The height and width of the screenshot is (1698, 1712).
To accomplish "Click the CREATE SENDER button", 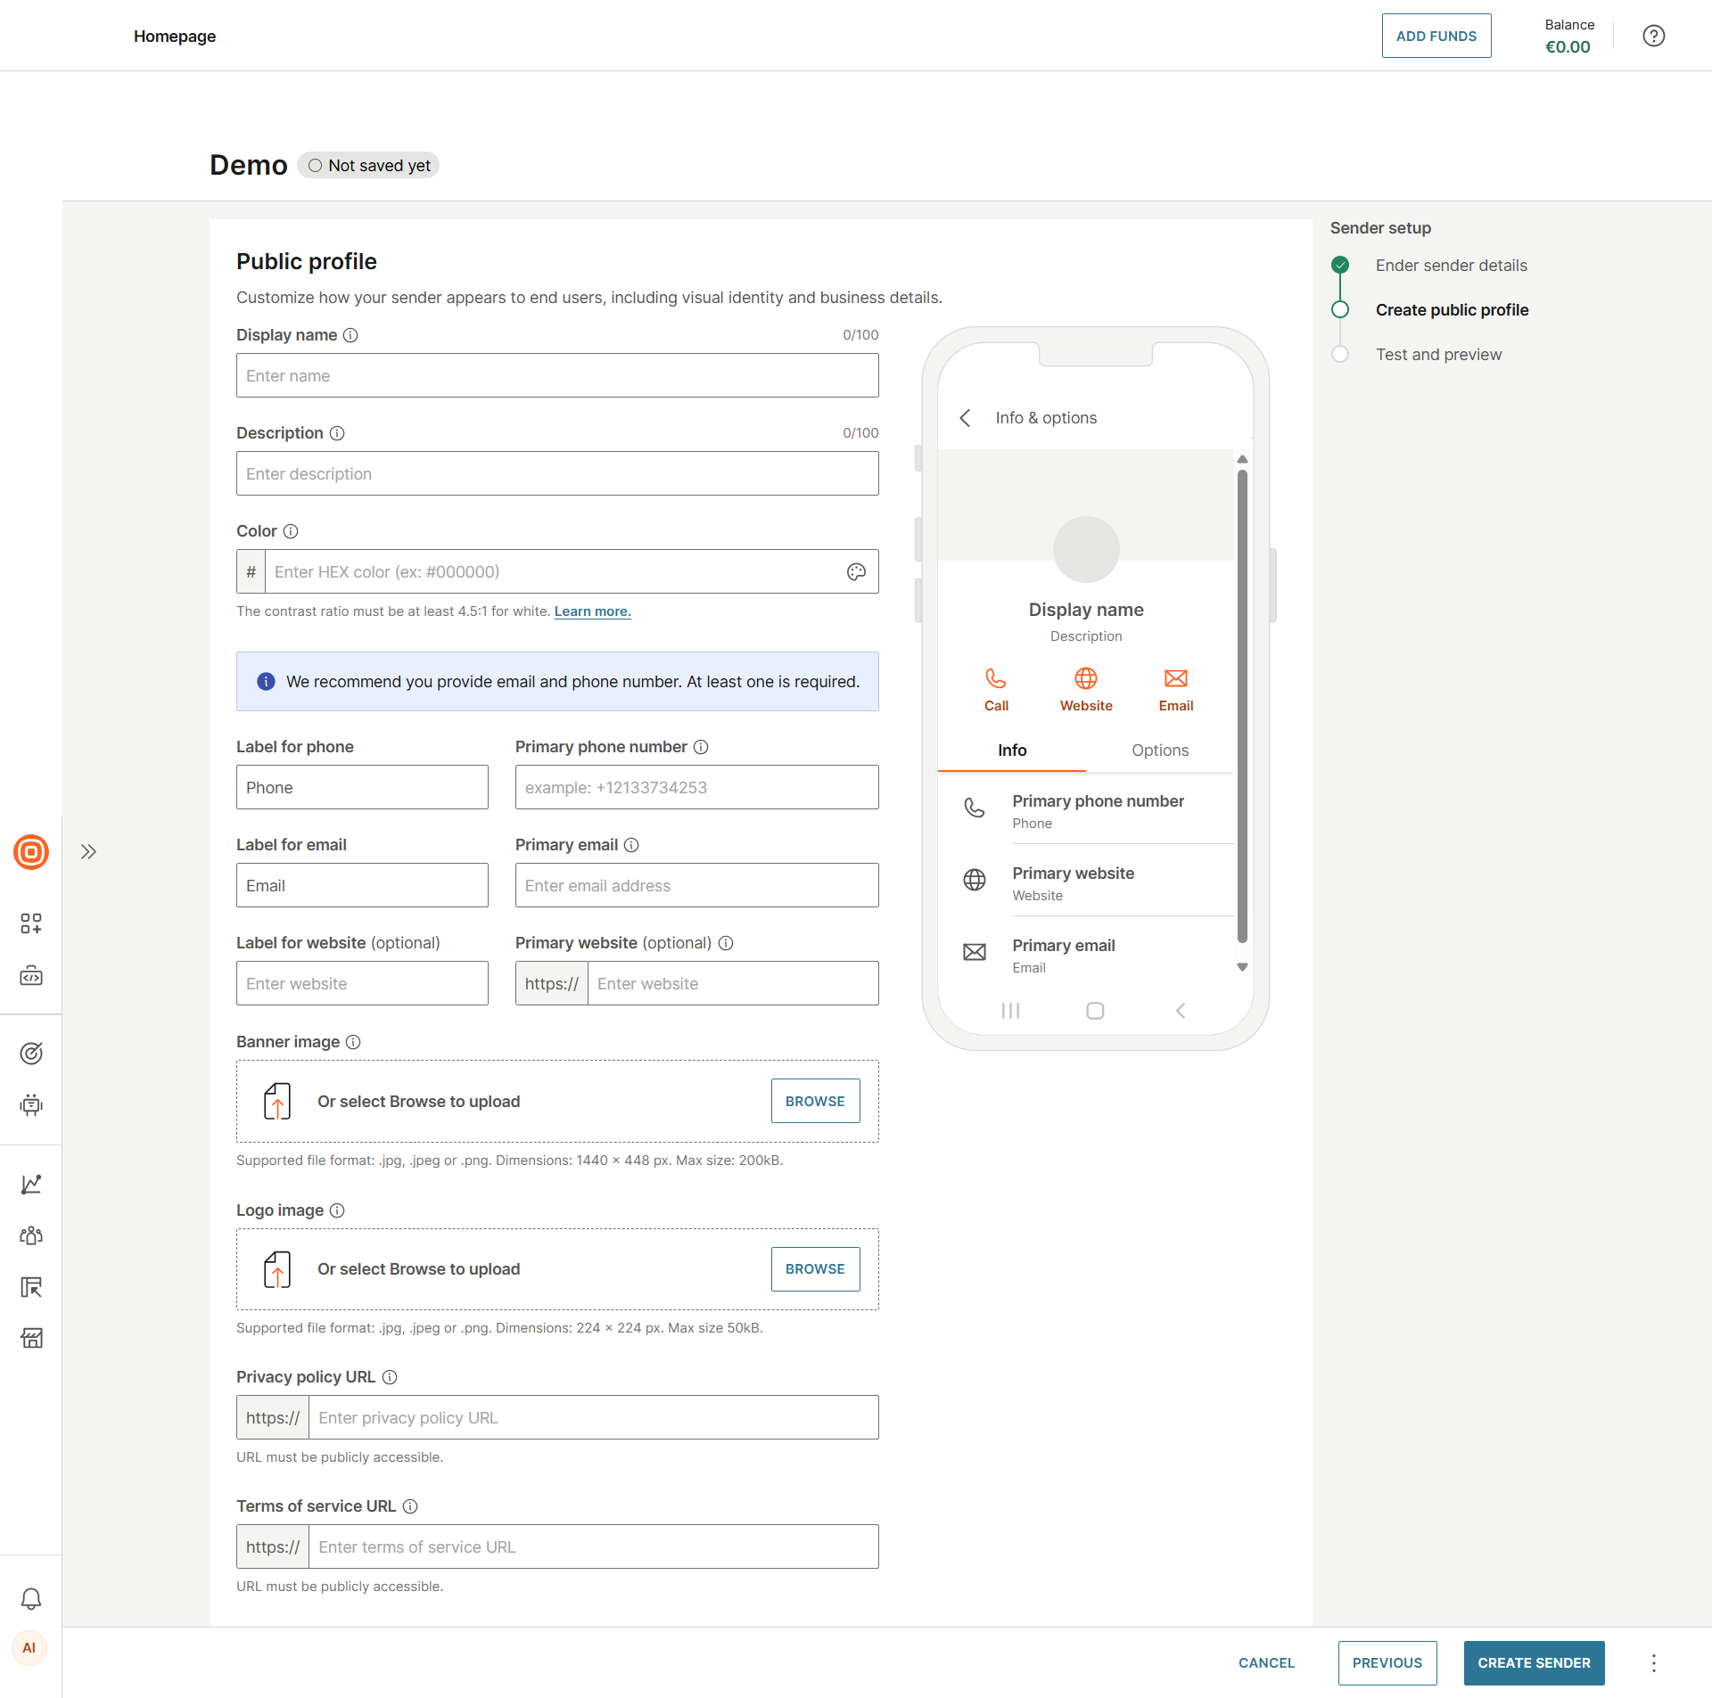I will coord(1533,1662).
